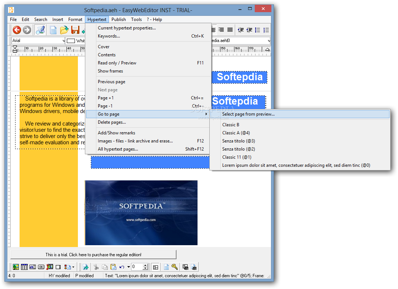The height and width of the screenshot is (289, 398).
Task: Click 'This is a trial' purchase button
Action: coord(93,255)
